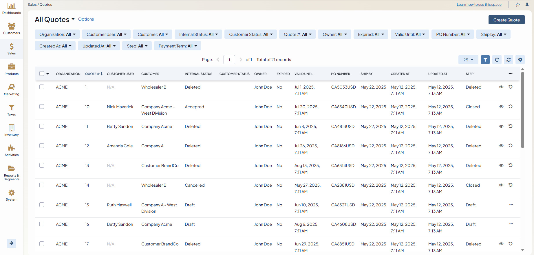This screenshot has height=255, width=534.
Task: Open the Marketing sidebar section
Action: pyautogui.click(x=12, y=90)
